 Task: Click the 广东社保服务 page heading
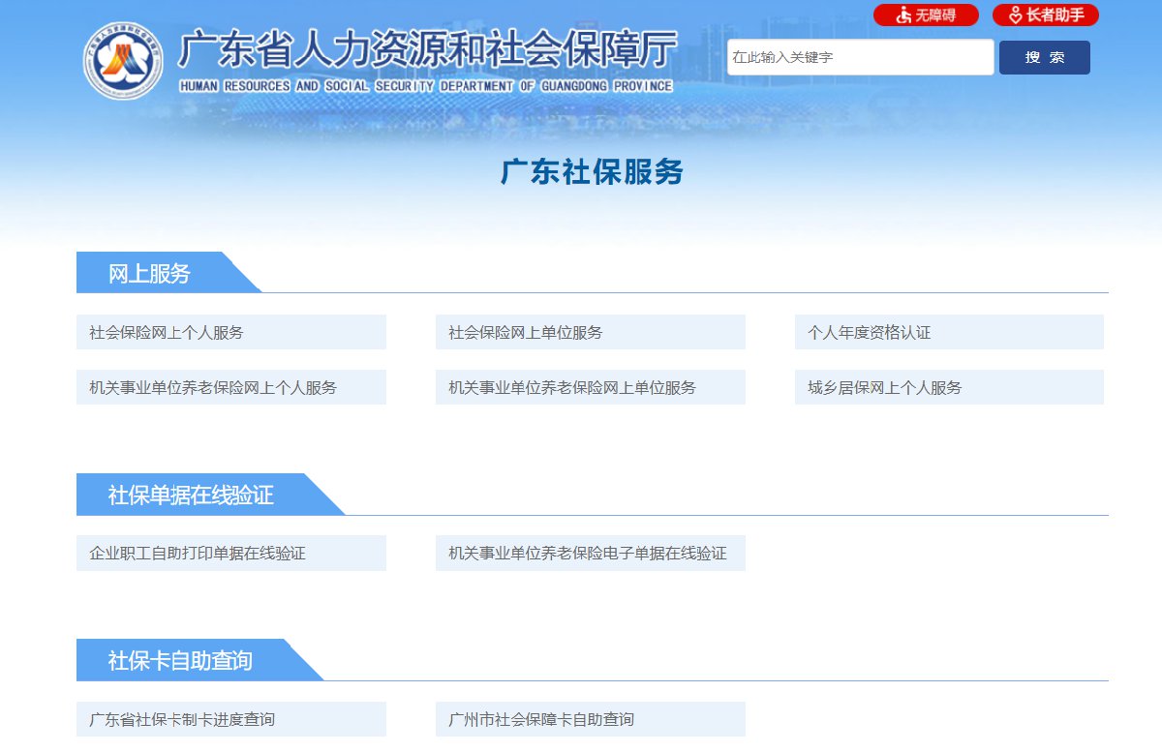(592, 172)
